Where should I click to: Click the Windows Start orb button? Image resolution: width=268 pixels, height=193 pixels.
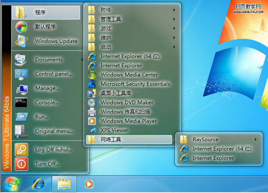coord(12,183)
